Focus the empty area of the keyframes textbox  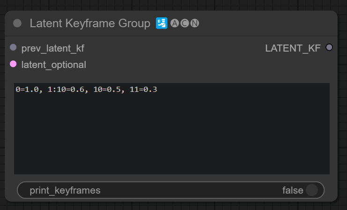click(x=171, y=136)
